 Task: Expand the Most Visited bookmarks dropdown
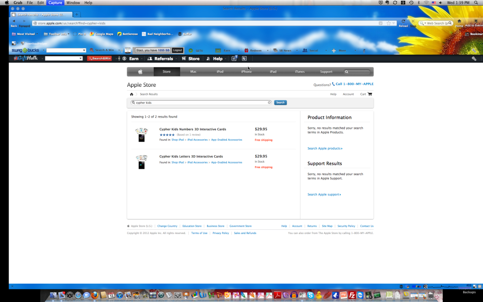37,34
